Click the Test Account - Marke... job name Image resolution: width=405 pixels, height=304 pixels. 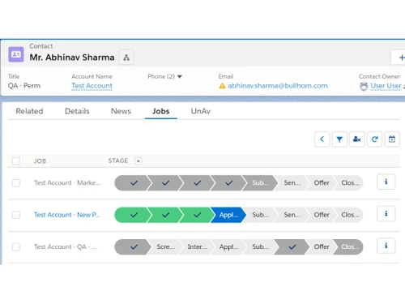67,183
